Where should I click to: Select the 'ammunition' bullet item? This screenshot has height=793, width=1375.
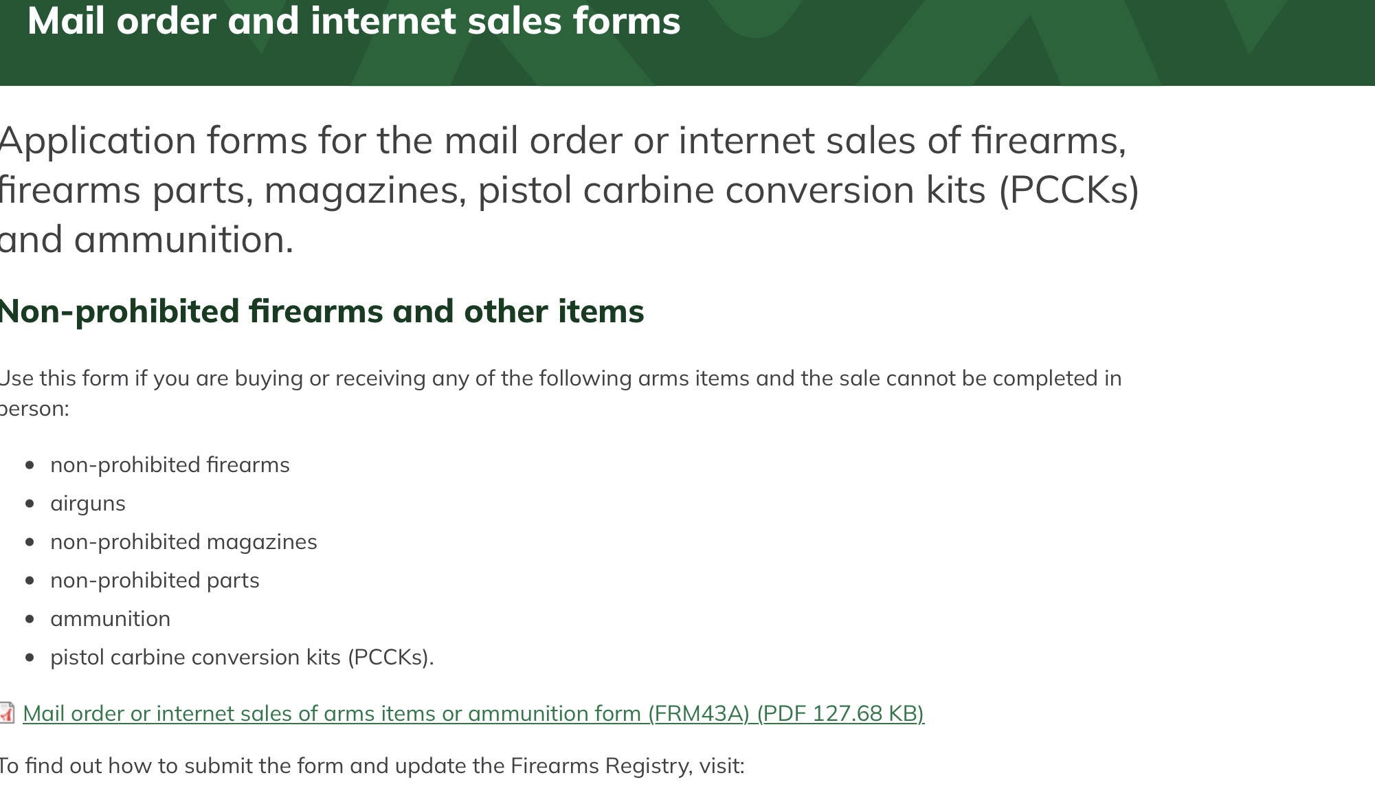[x=110, y=619]
